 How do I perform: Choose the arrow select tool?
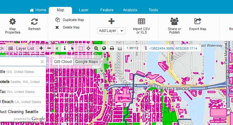coord(73,48)
